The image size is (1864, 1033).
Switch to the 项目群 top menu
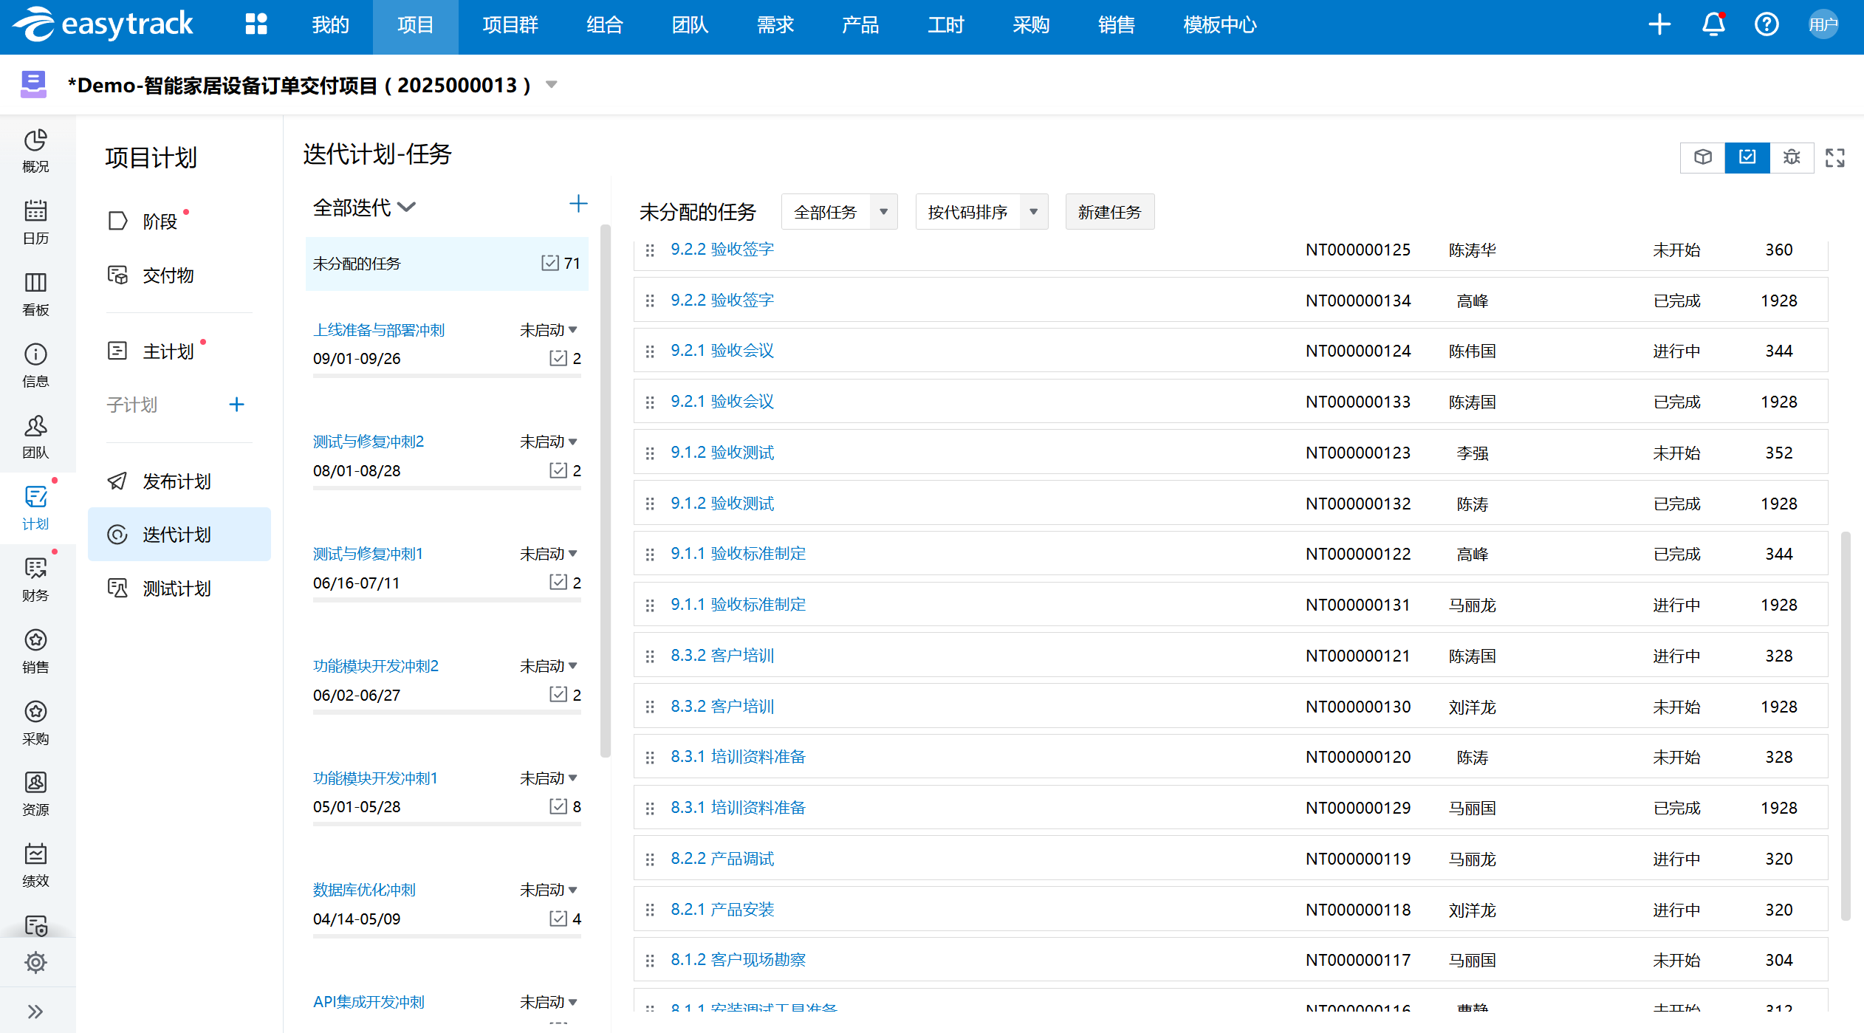click(510, 25)
